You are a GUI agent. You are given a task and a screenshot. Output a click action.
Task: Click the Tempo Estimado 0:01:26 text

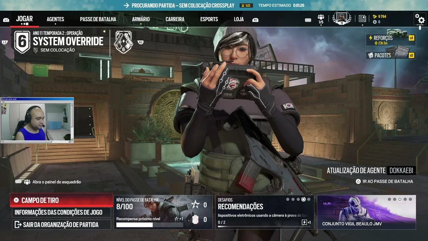pyautogui.click(x=281, y=6)
